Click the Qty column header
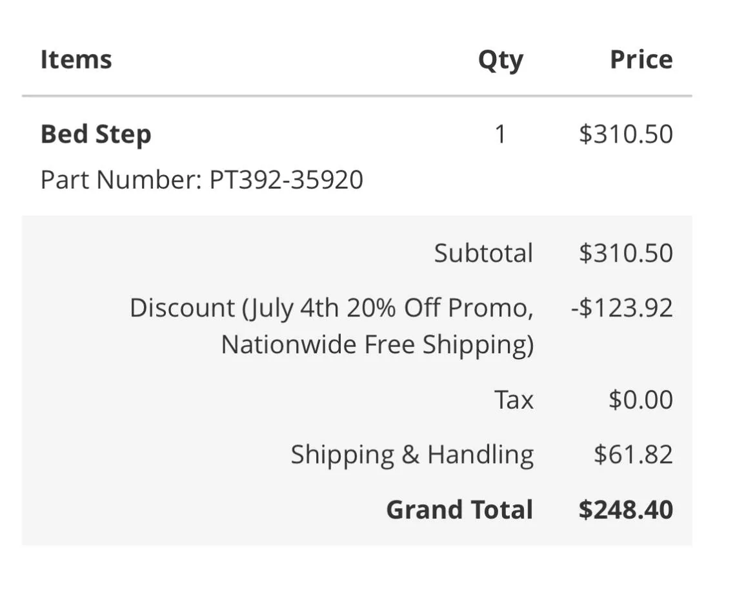This screenshot has height=589, width=755. coord(500,61)
